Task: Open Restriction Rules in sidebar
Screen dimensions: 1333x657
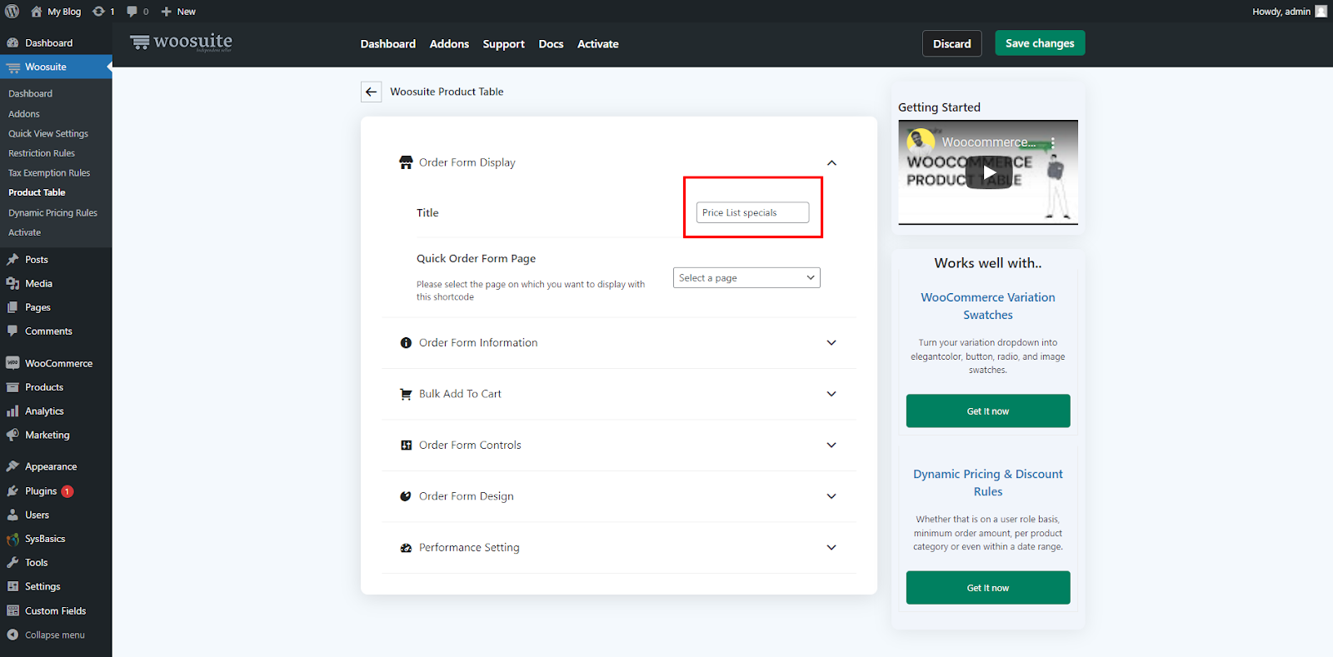Action: click(x=42, y=153)
